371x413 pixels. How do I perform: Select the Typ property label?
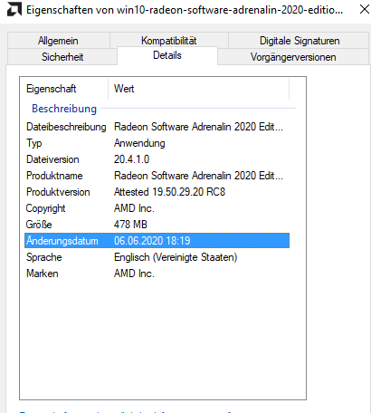(x=34, y=143)
